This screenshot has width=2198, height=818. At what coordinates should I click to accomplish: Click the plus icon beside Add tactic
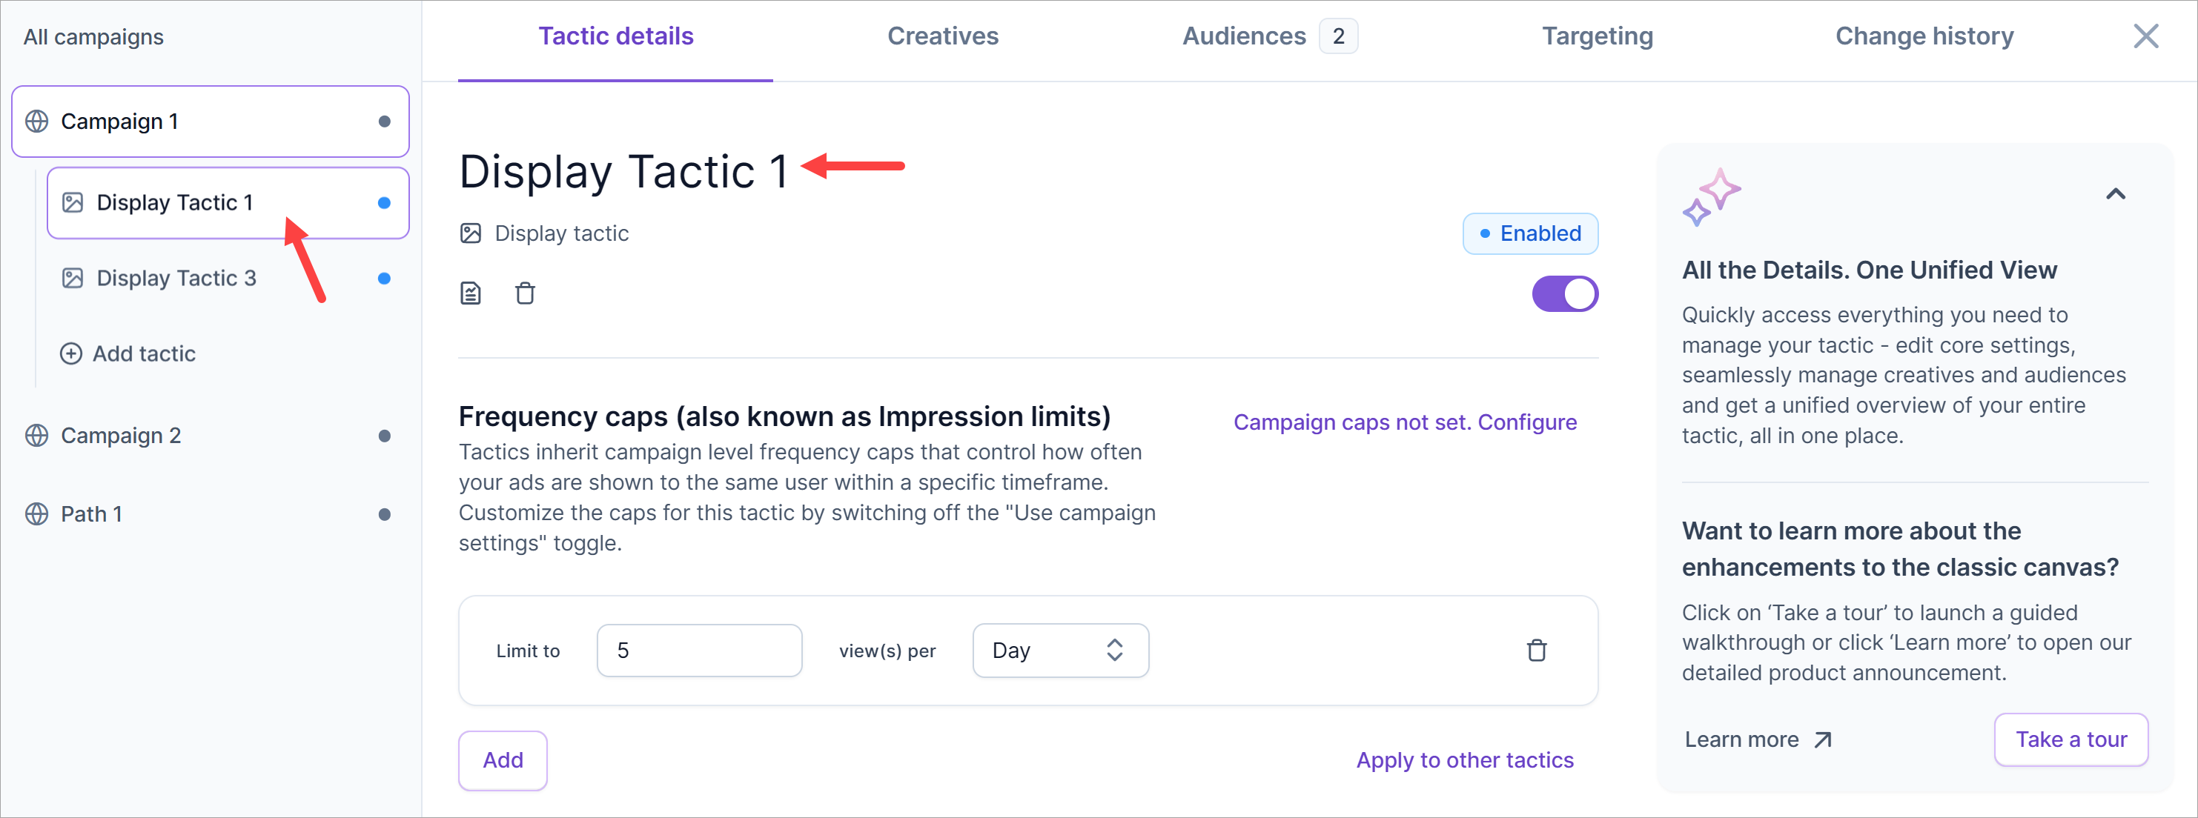71,353
